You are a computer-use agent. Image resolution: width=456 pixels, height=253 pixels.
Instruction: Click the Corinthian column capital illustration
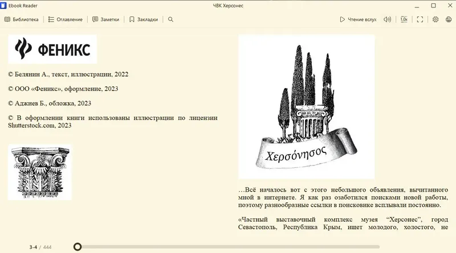[40, 172]
